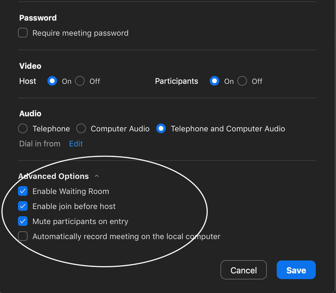Disable Enable join before host

(x=23, y=206)
